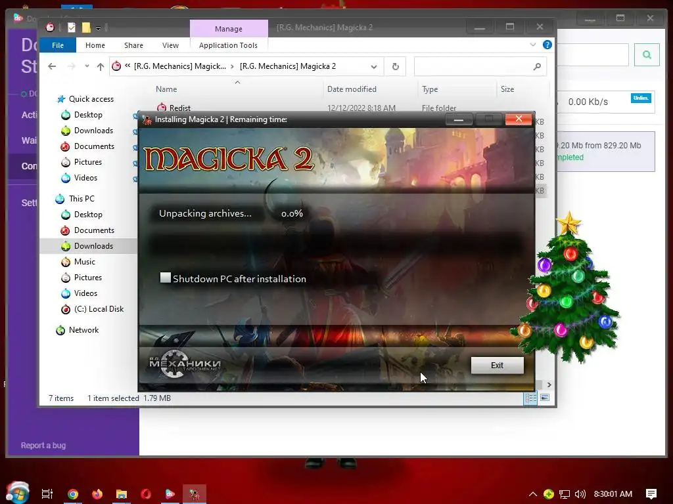Open the Windows Start menu
The height and width of the screenshot is (504, 673).
18,493
